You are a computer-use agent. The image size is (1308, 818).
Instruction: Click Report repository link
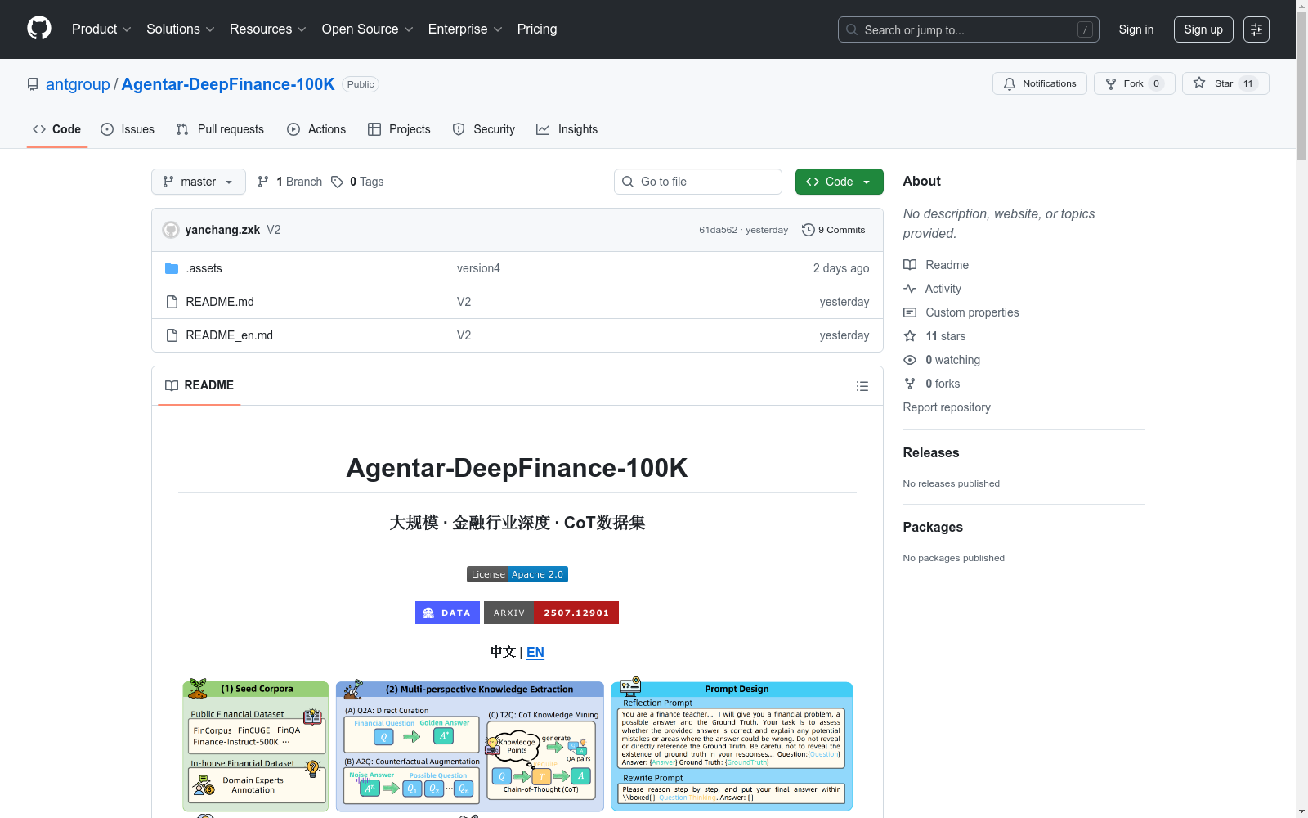947,407
